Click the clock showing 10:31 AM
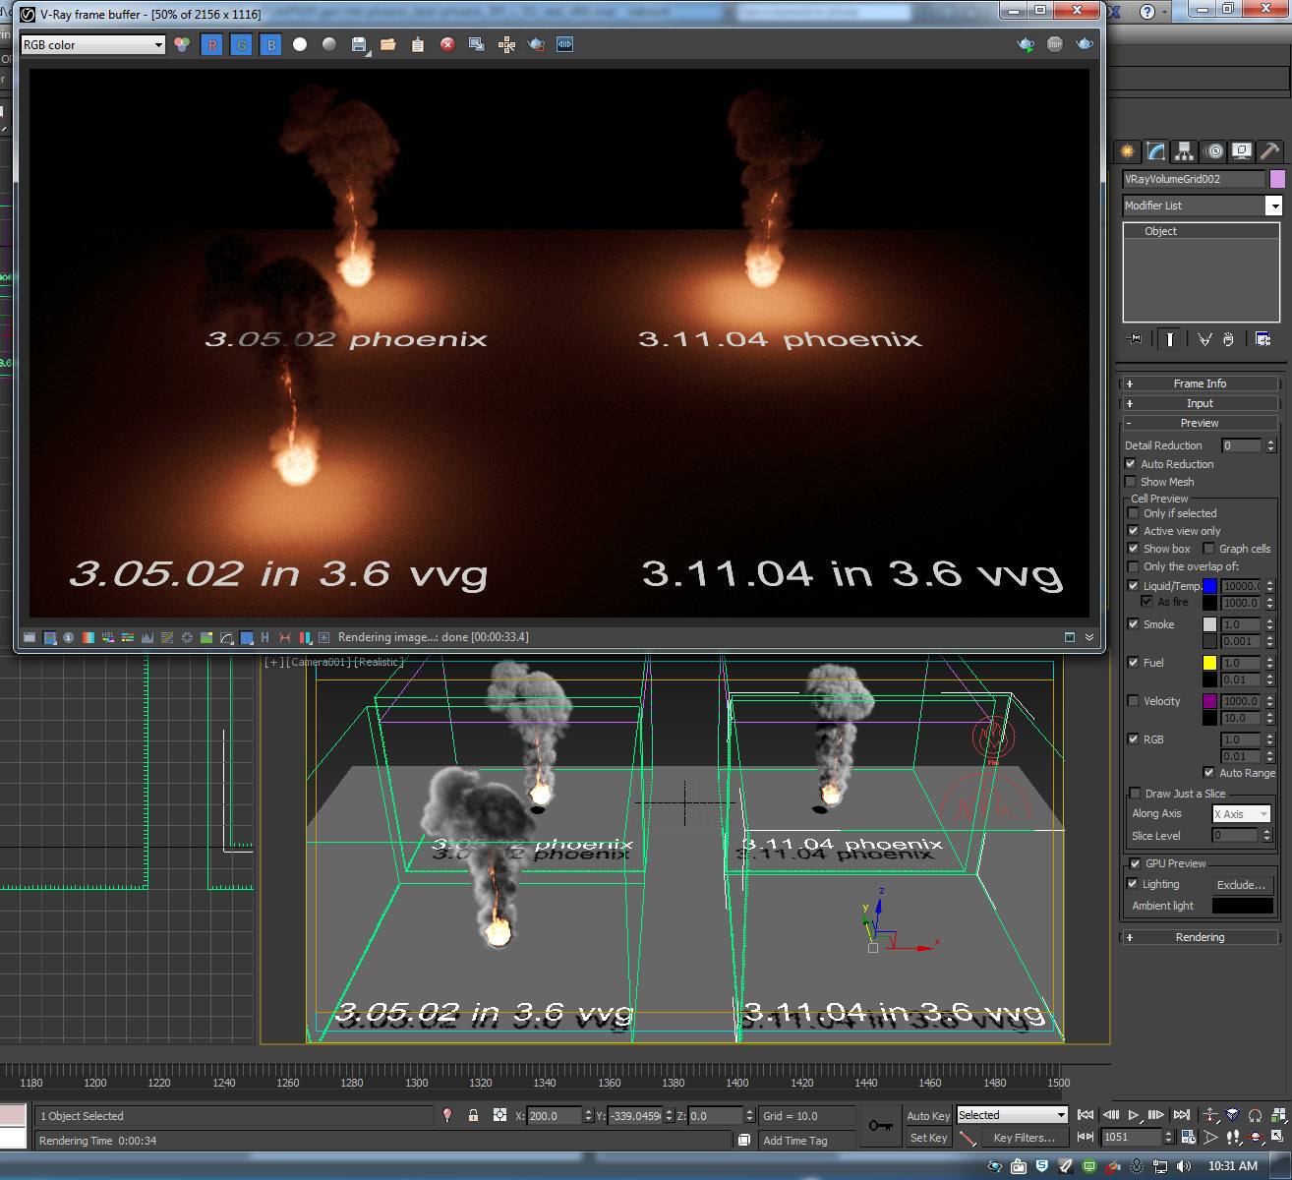 pos(1233,1166)
